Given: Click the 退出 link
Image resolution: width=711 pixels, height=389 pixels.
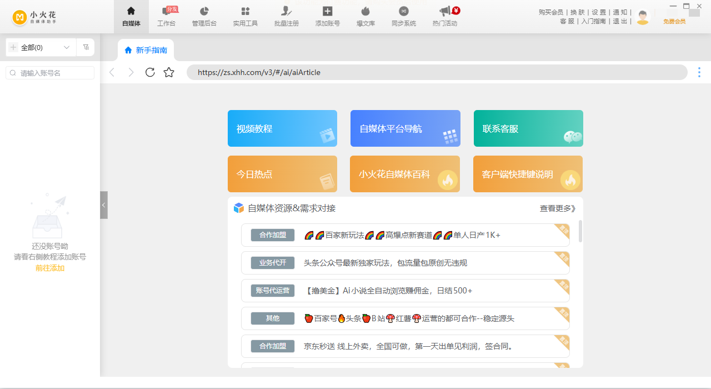Looking at the screenshot, I should pos(620,21).
